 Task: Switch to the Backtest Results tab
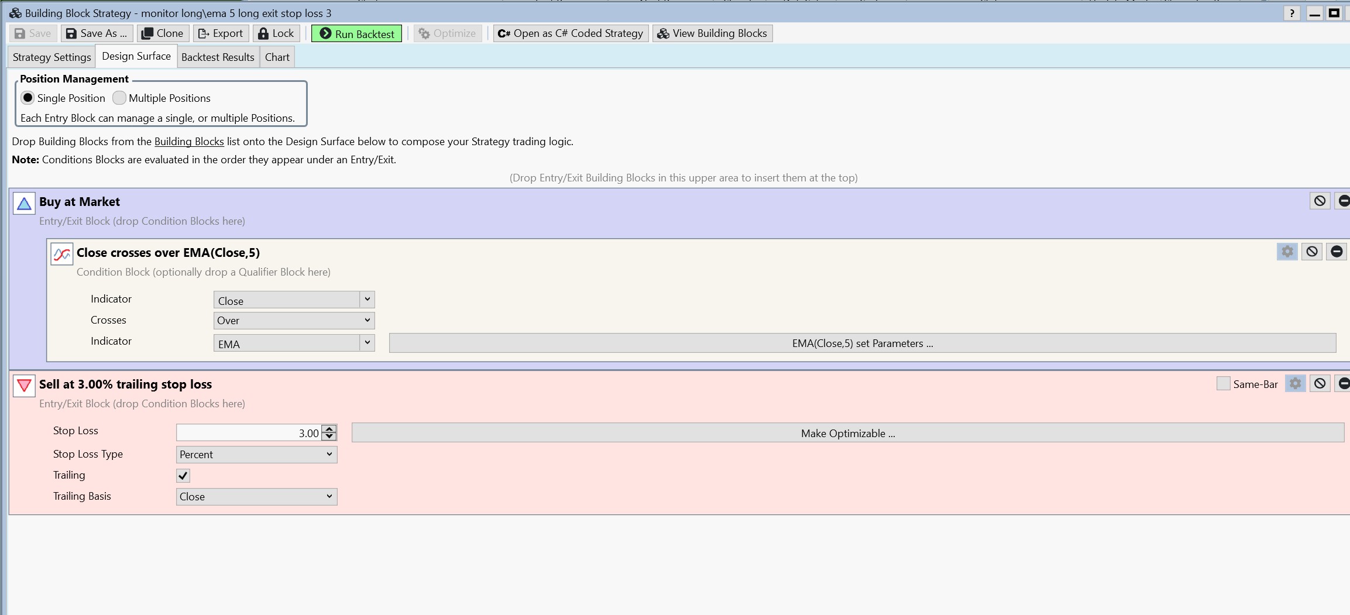[218, 57]
